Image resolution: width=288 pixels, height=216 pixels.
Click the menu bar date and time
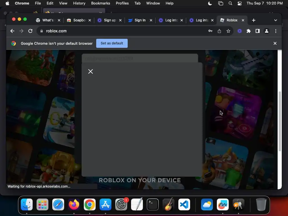tap(264, 3)
